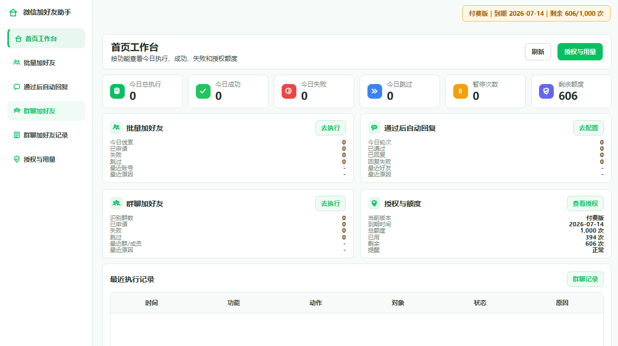Click the 回复失败 label
Screen dimensions: 618x346
[x=380, y=162]
